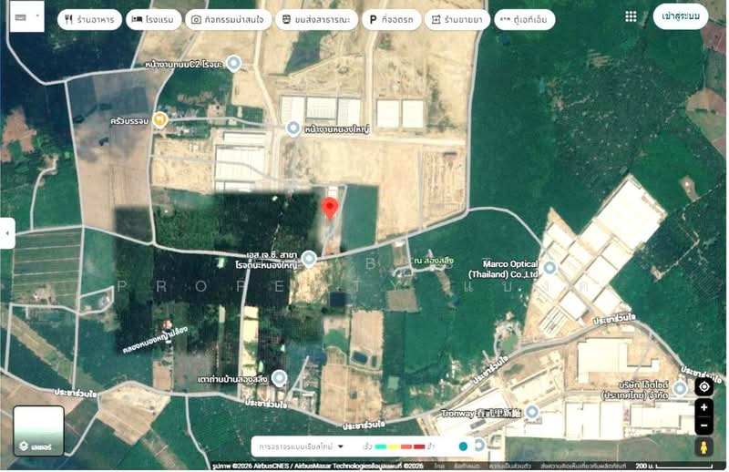
Task: Select หน้างานหนองใหญ่ place marker
Action: click(x=293, y=128)
